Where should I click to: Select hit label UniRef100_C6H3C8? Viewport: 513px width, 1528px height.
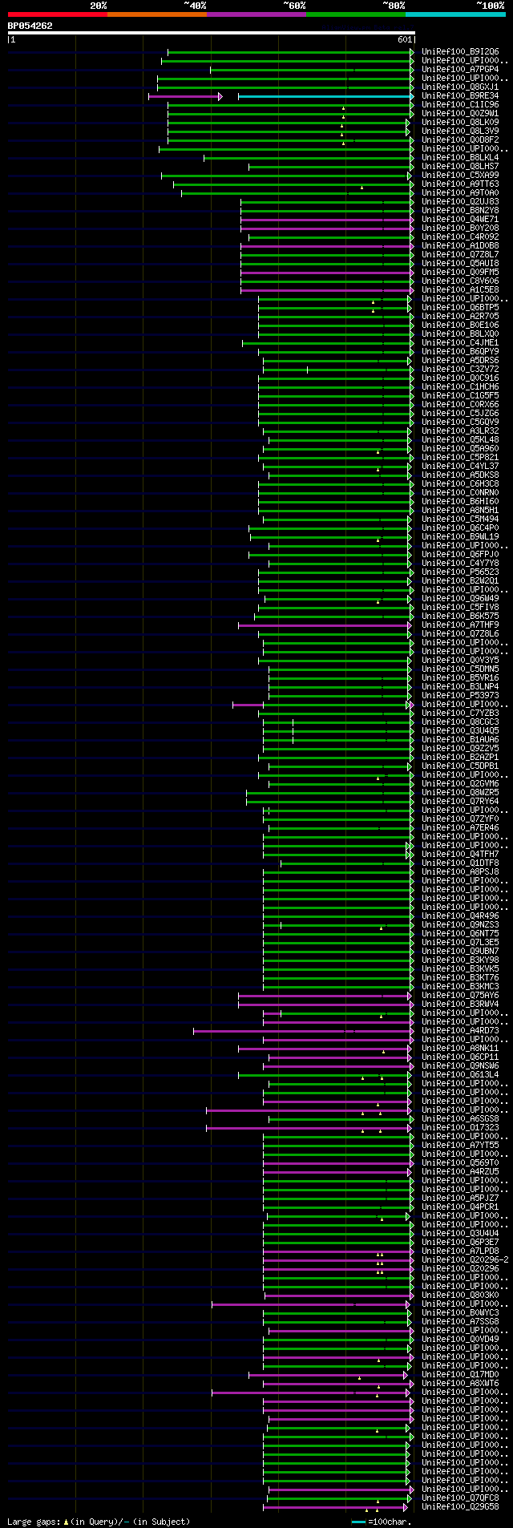(460, 483)
